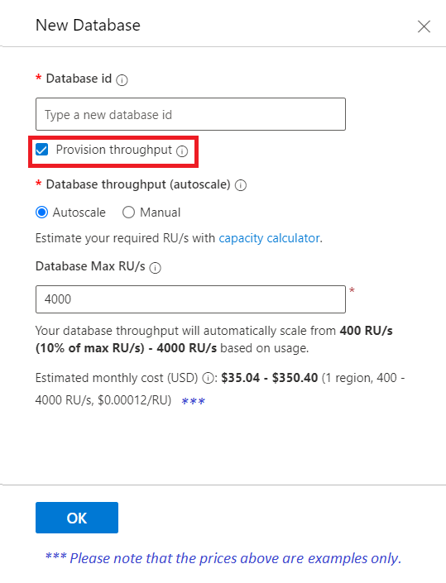Click the 'Manual' option label text
This screenshot has width=446, height=583.
[x=160, y=213]
